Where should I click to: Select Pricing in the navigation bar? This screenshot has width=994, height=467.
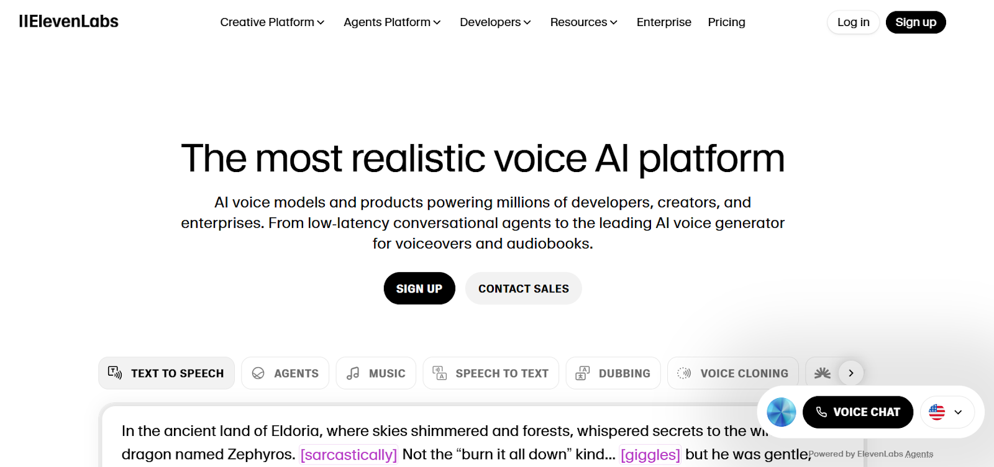[726, 22]
